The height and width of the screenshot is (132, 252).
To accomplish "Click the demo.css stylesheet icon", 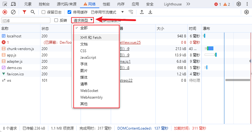I will (x=4, y=68).
